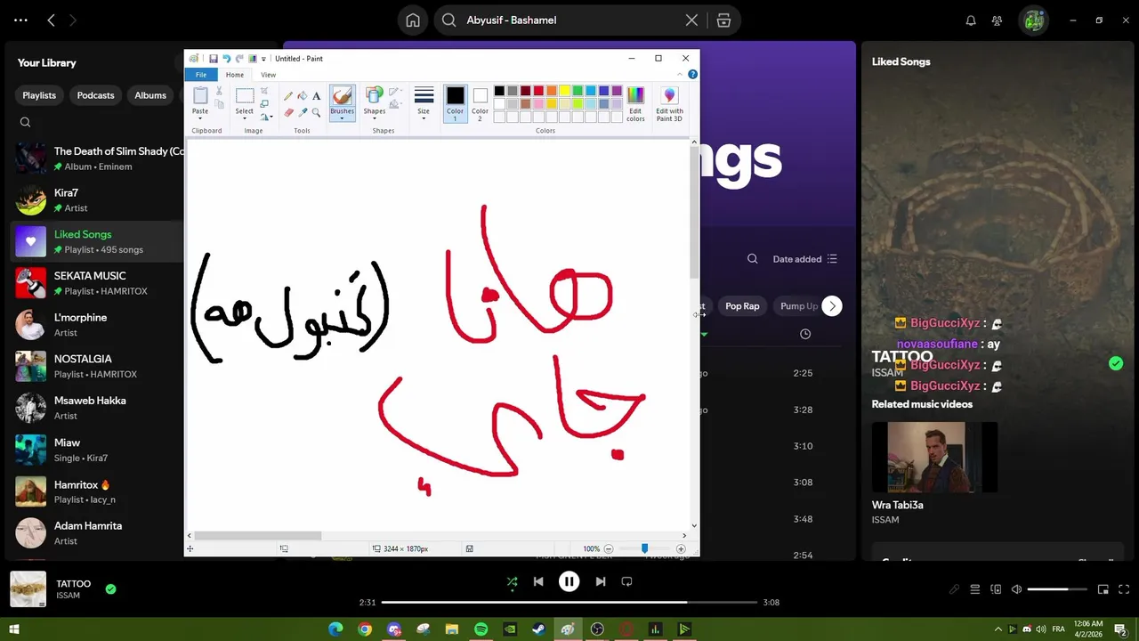Open File Explorer from the taskbar
Image resolution: width=1139 pixels, height=641 pixels.
(x=452, y=629)
